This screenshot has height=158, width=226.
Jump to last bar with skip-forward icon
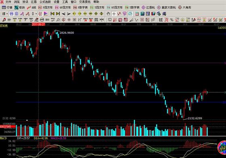58,14
